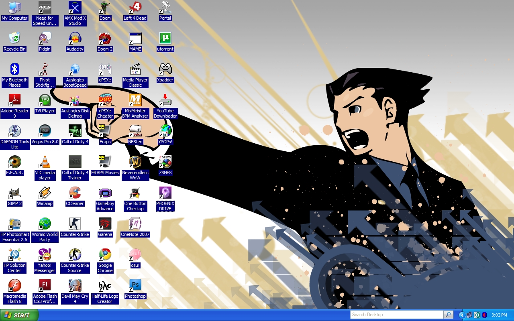Select the F.E.A.R. eye icon
514x321 pixels.
tap(15, 162)
